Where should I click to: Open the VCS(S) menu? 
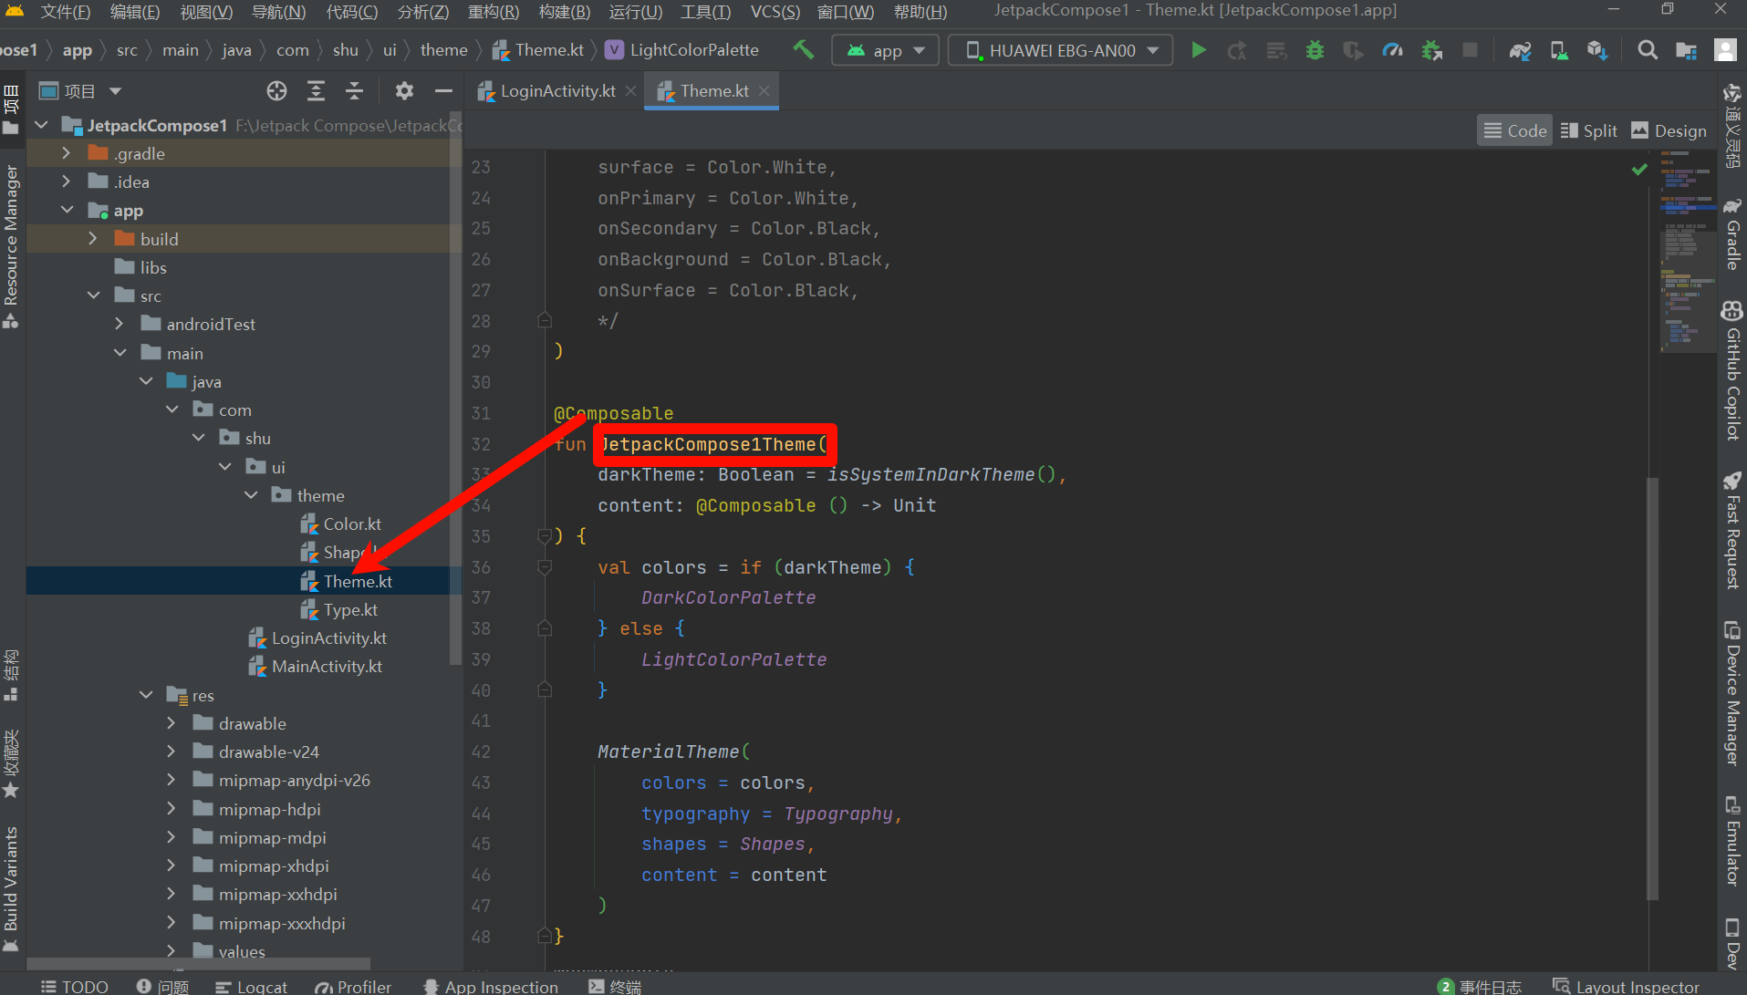click(x=775, y=11)
